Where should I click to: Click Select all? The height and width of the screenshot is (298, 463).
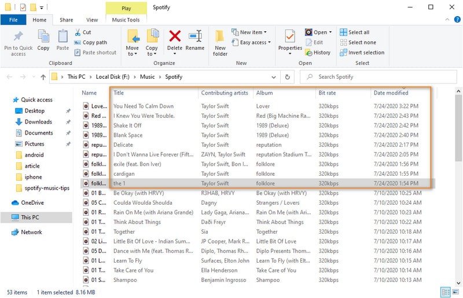pos(354,32)
